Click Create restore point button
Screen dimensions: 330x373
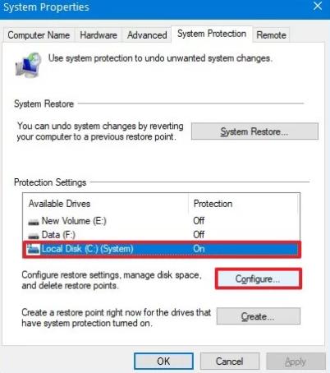click(x=258, y=316)
